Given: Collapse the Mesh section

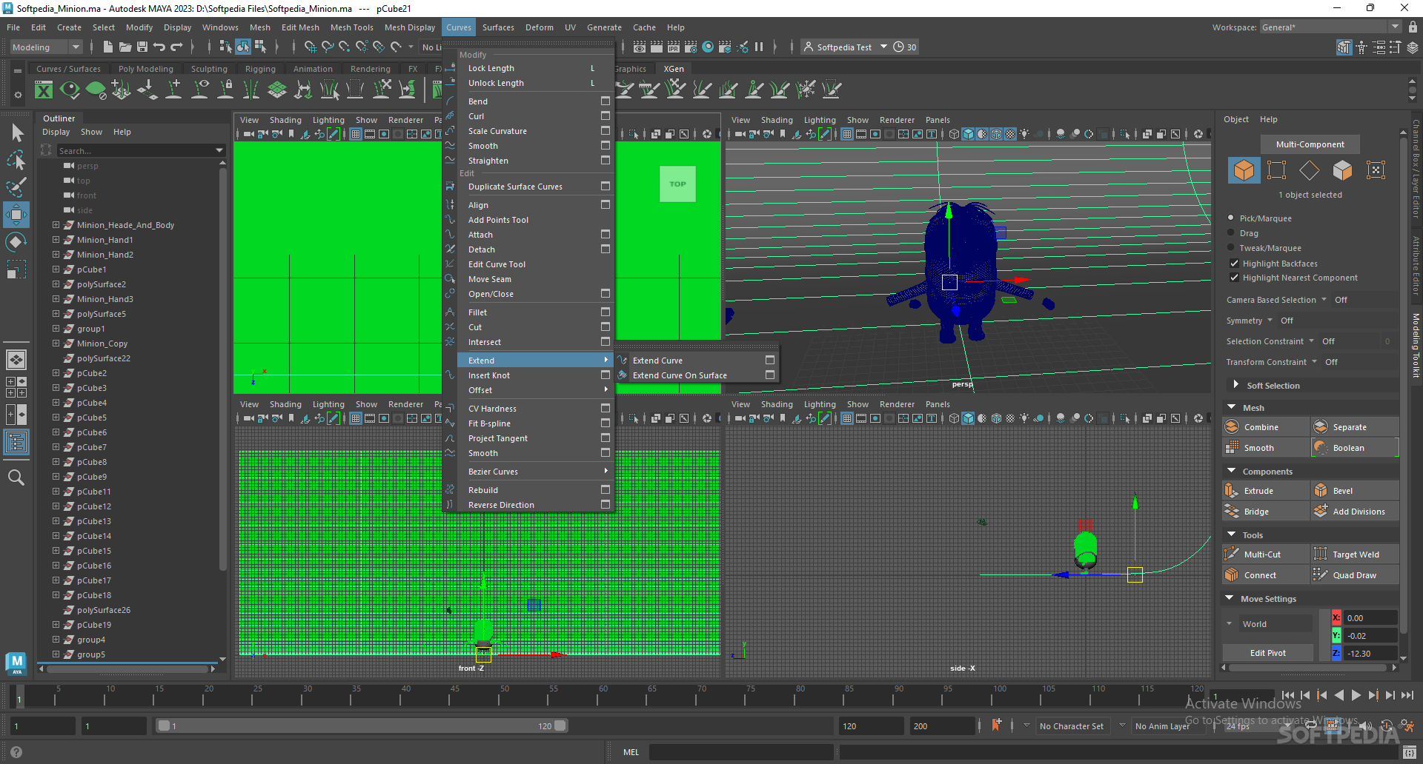Looking at the screenshot, I should click(1232, 407).
